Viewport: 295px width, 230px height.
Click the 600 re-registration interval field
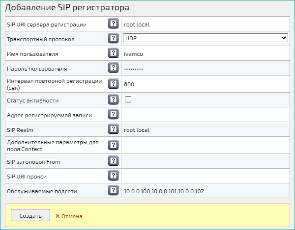pyautogui.click(x=205, y=84)
